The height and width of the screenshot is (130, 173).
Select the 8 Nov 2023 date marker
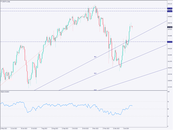[x=96, y=128]
